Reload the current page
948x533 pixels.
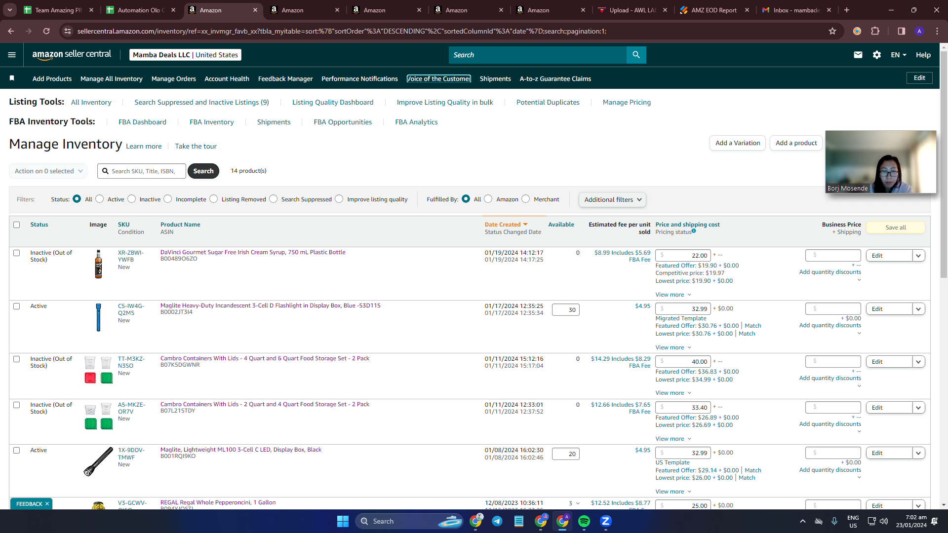pos(46,31)
